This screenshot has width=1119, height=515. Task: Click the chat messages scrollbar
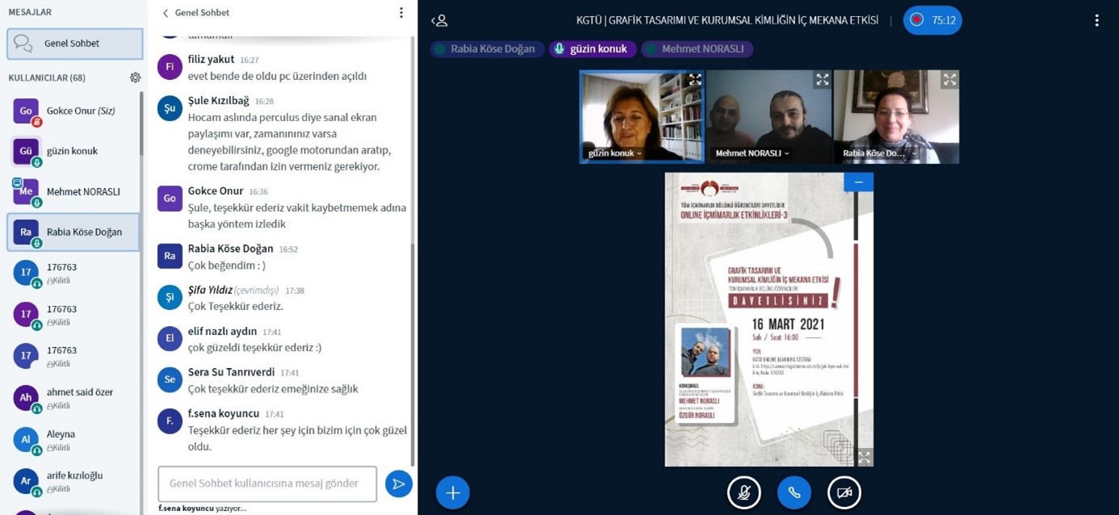click(413, 355)
